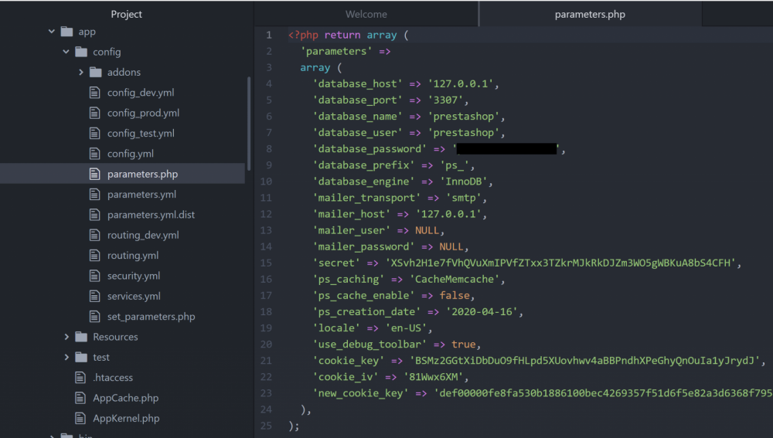
Task: Click the 'ps_' database prefix value
Action: click(455, 165)
